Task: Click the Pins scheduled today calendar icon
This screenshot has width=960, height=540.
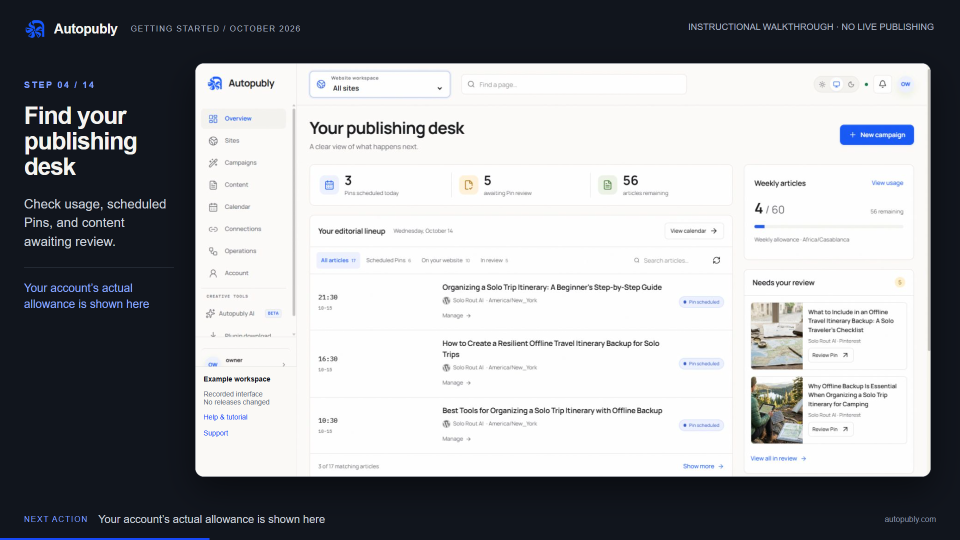Action: (329, 185)
